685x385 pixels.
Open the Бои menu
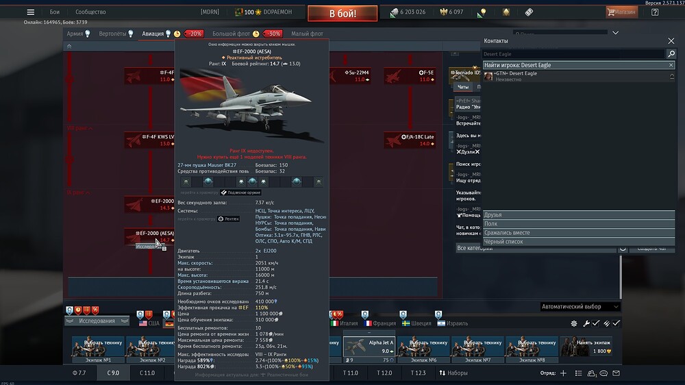55,12
